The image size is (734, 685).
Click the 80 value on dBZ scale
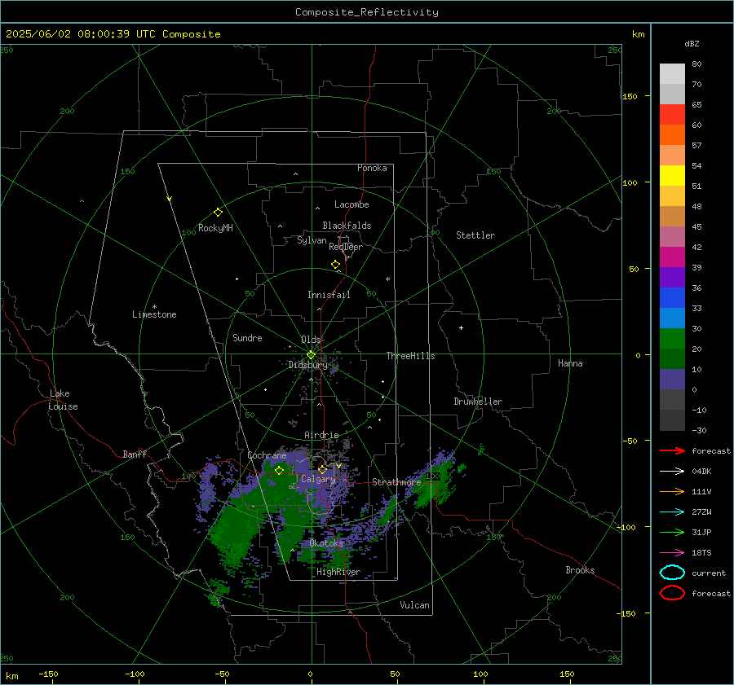click(696, 64)
